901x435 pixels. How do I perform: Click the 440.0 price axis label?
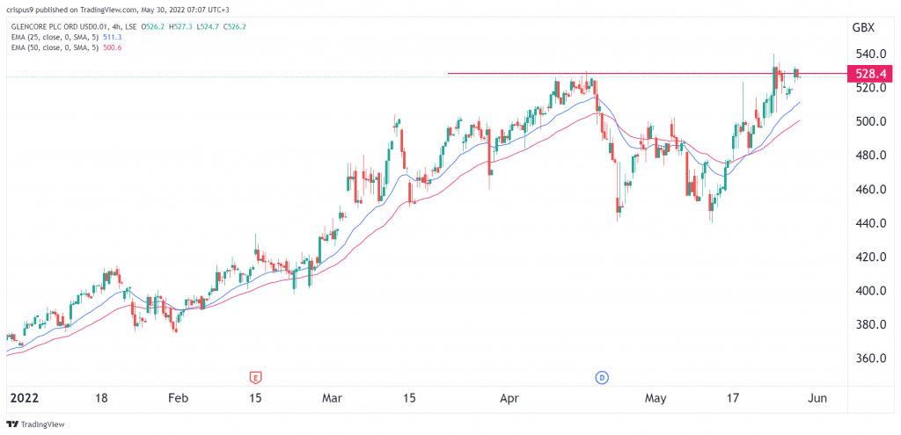[x=869, y=223]
